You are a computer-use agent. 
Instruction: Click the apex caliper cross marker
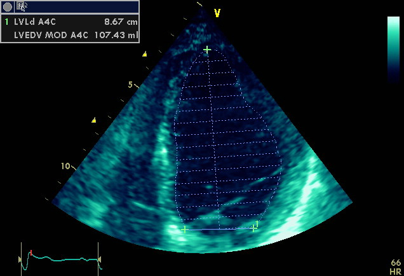point(206,50)
